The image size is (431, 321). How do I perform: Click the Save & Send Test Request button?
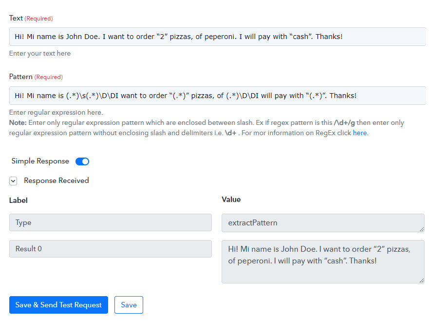tap(58, 305)
